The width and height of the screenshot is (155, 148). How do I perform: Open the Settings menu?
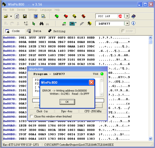click(x=32, y=10)
